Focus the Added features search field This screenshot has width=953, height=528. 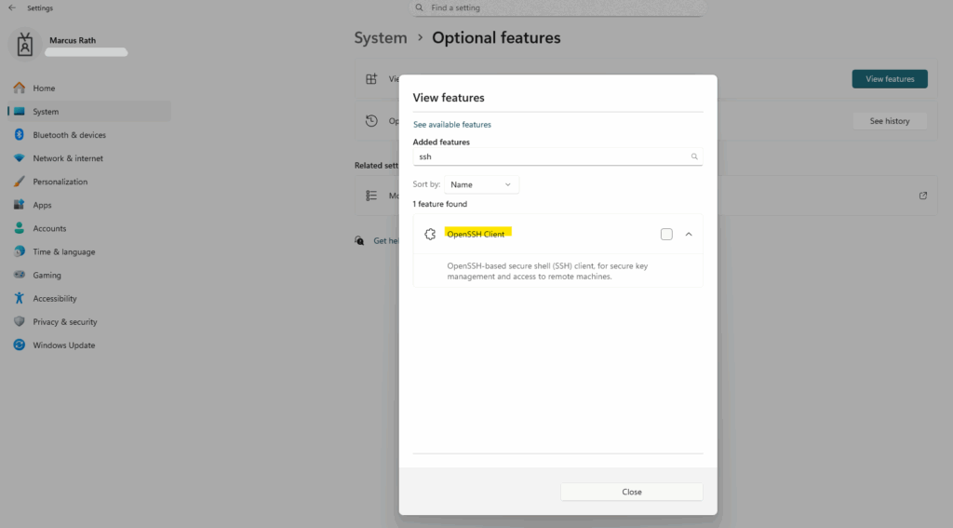(557, 157)
